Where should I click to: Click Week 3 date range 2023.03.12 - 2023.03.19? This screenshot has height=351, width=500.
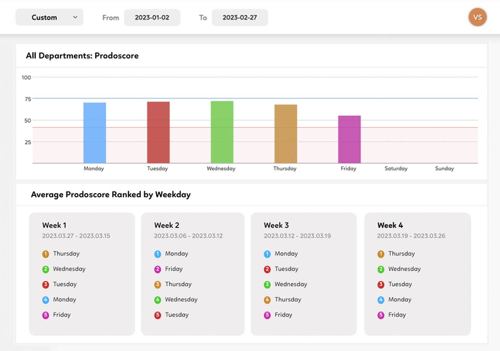[x=297, y=236]
